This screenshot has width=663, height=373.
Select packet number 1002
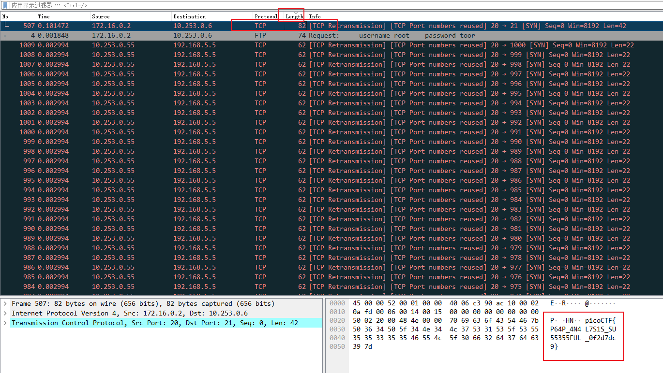(x=331, y=113)
